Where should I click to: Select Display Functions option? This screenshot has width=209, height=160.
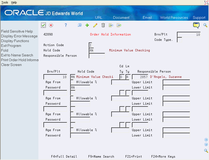point(15,41)
